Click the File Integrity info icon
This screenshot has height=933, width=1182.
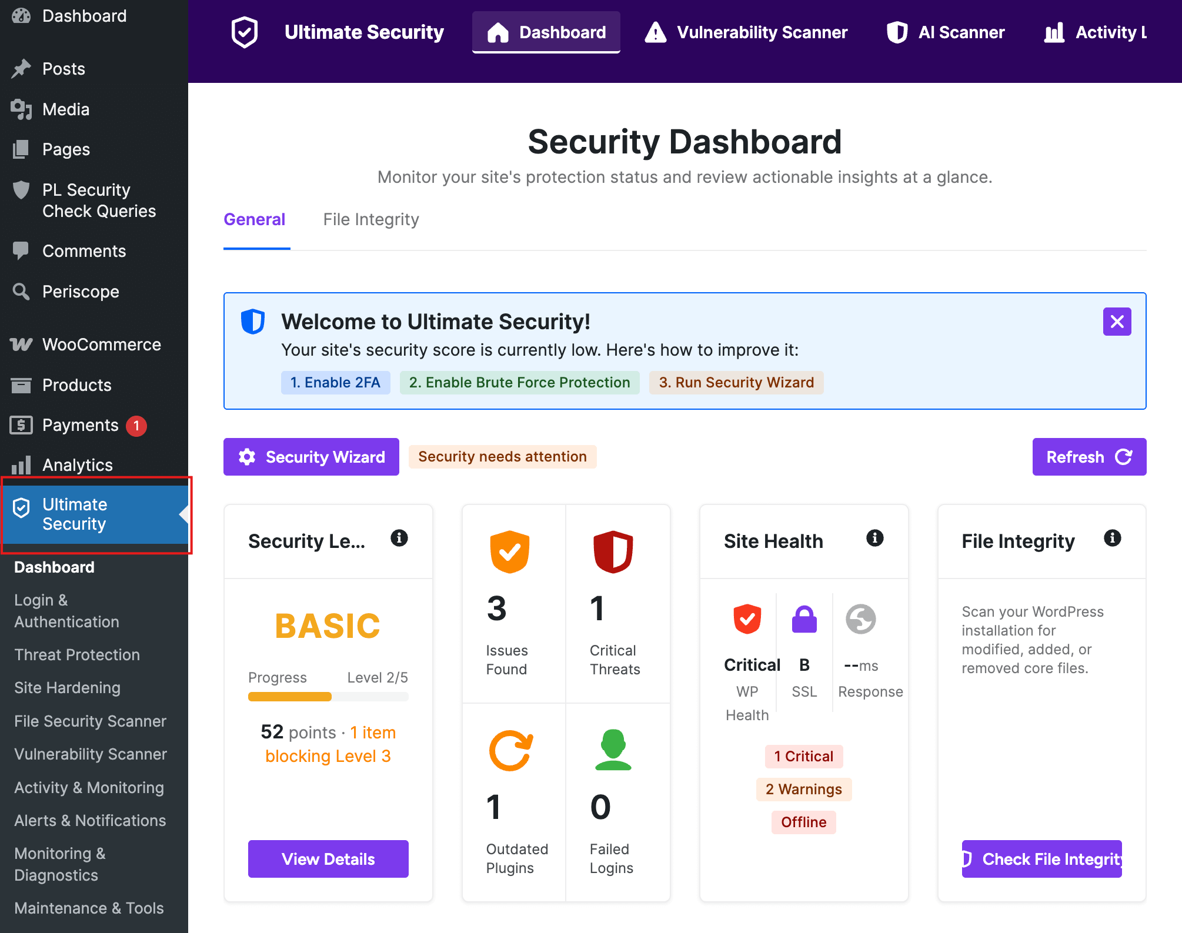point(1113,537)
